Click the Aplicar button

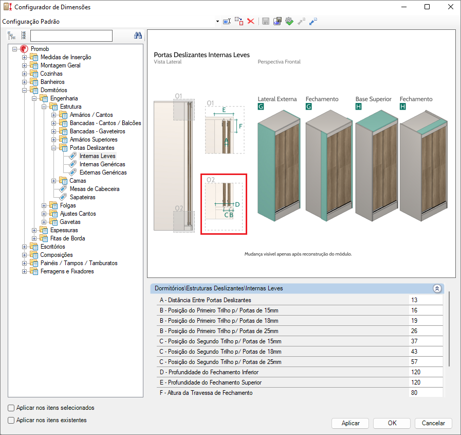pos(350,423)
